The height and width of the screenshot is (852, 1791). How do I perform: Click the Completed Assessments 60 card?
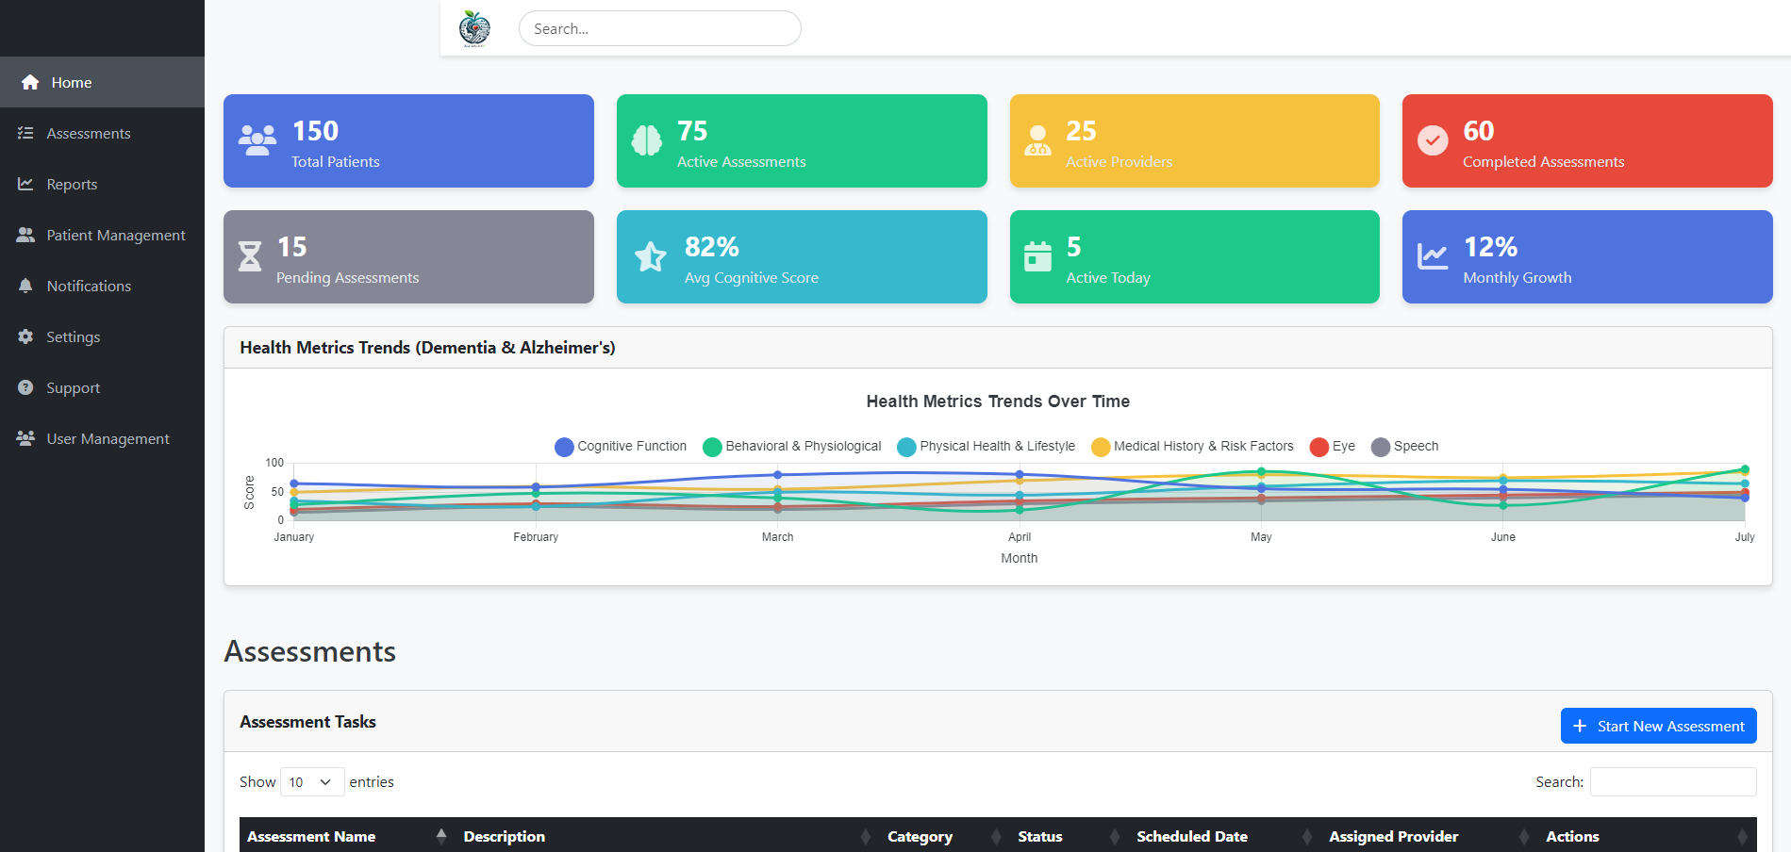(x=1587, y=140)
